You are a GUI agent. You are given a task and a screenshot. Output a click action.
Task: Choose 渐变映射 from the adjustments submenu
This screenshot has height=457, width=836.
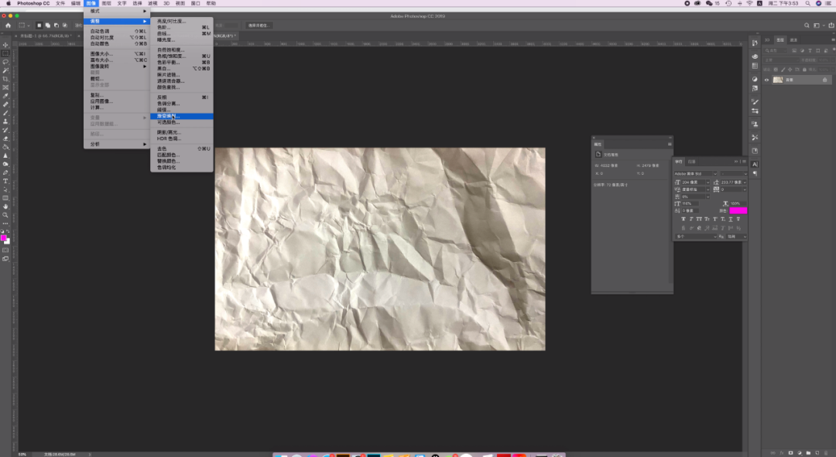coord(168,116)
